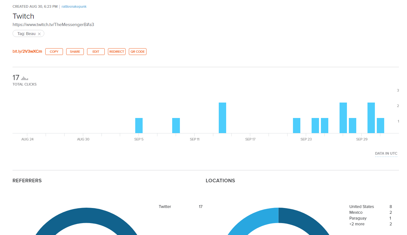Click the CREATED AUG 30, 6:23 PM text
The image size is (407, 235).
tap(35, 6)
